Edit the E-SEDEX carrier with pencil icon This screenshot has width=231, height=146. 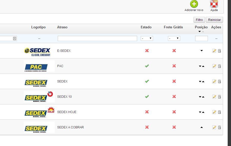214,51
